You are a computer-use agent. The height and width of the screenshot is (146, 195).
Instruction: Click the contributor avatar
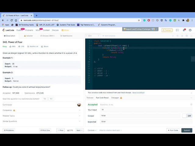coord(79,105)
